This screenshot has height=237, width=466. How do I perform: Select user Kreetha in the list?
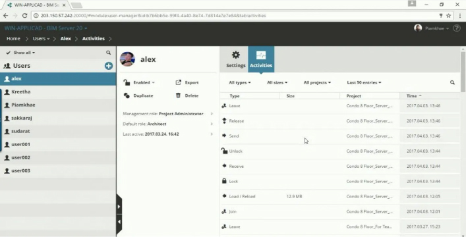(x=58, y=92)
